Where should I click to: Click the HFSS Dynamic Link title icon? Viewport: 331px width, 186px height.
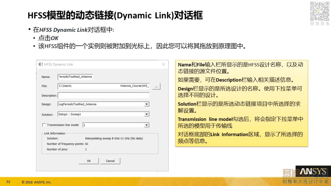pos(41,64)
